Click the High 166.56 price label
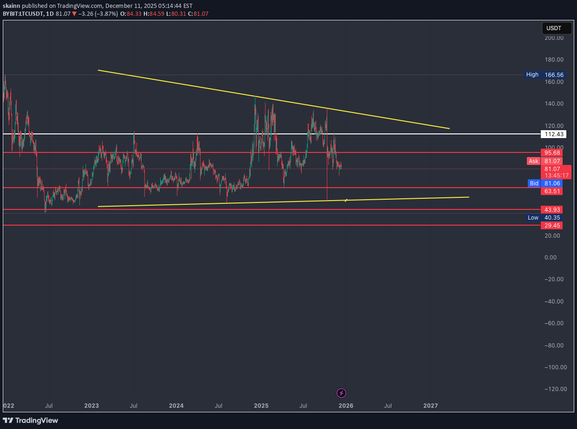 tap(545, 75)
